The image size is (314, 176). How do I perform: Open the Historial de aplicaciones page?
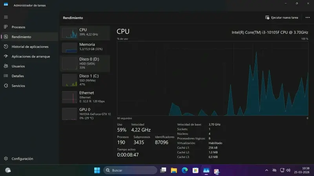pos(30,47)
